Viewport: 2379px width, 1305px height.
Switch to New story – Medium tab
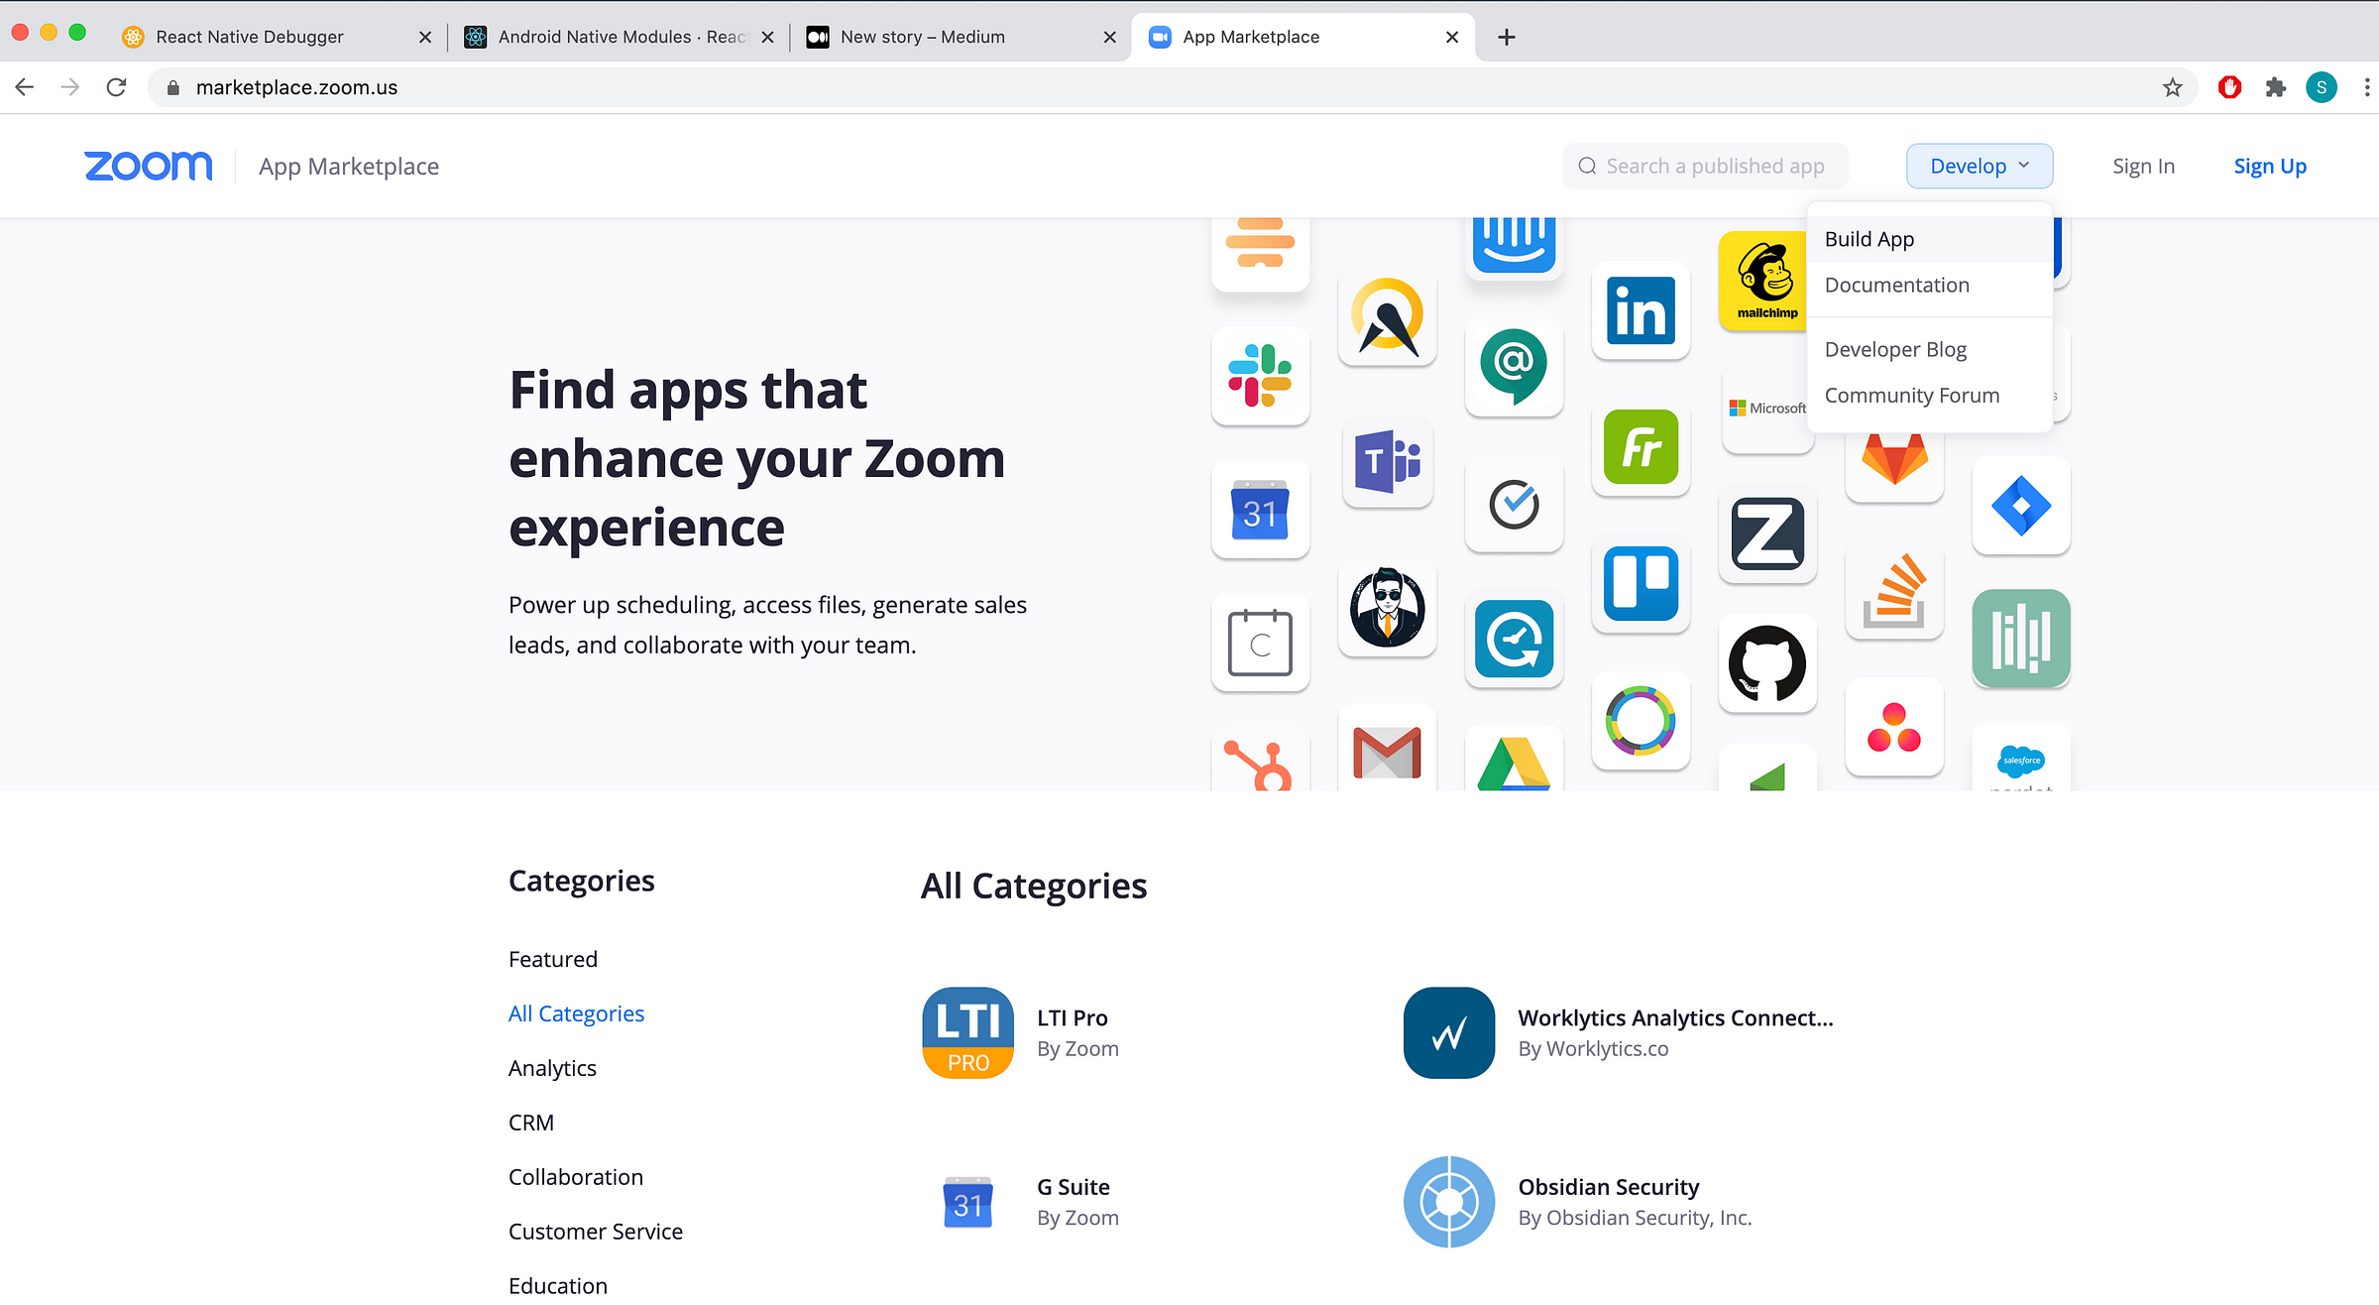click(x=922, y=37)
